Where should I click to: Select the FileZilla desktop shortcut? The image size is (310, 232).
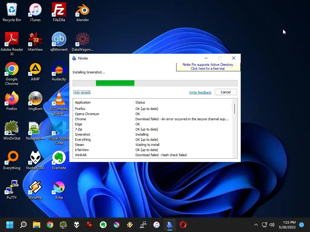(x=59, y=12)
